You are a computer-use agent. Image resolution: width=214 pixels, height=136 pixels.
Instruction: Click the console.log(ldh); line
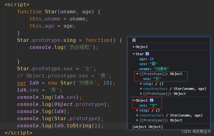[43, 112]
